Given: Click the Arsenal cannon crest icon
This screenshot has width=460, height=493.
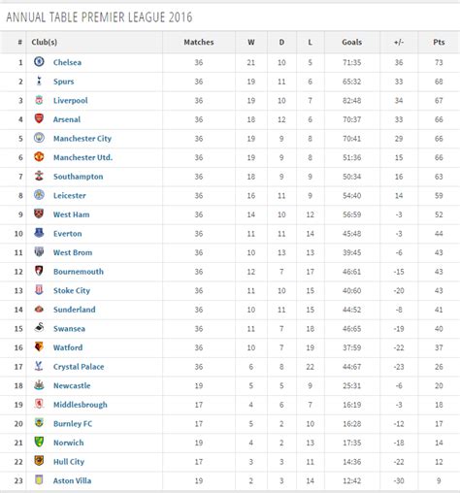Looking at the screenshot, I should 39,118.
